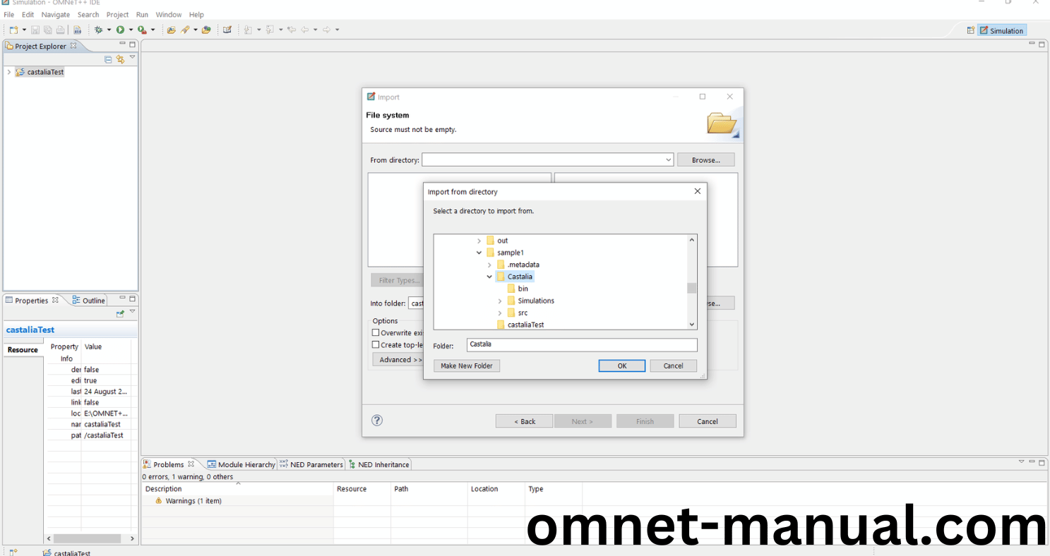1050x556 pixels.
Task: Open the Window menu
Action: click(x=169, y=14)
